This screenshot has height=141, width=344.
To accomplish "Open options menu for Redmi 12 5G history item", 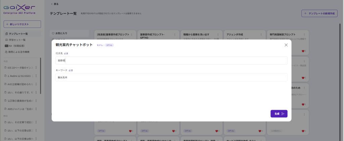I will (x=36, y=76).
